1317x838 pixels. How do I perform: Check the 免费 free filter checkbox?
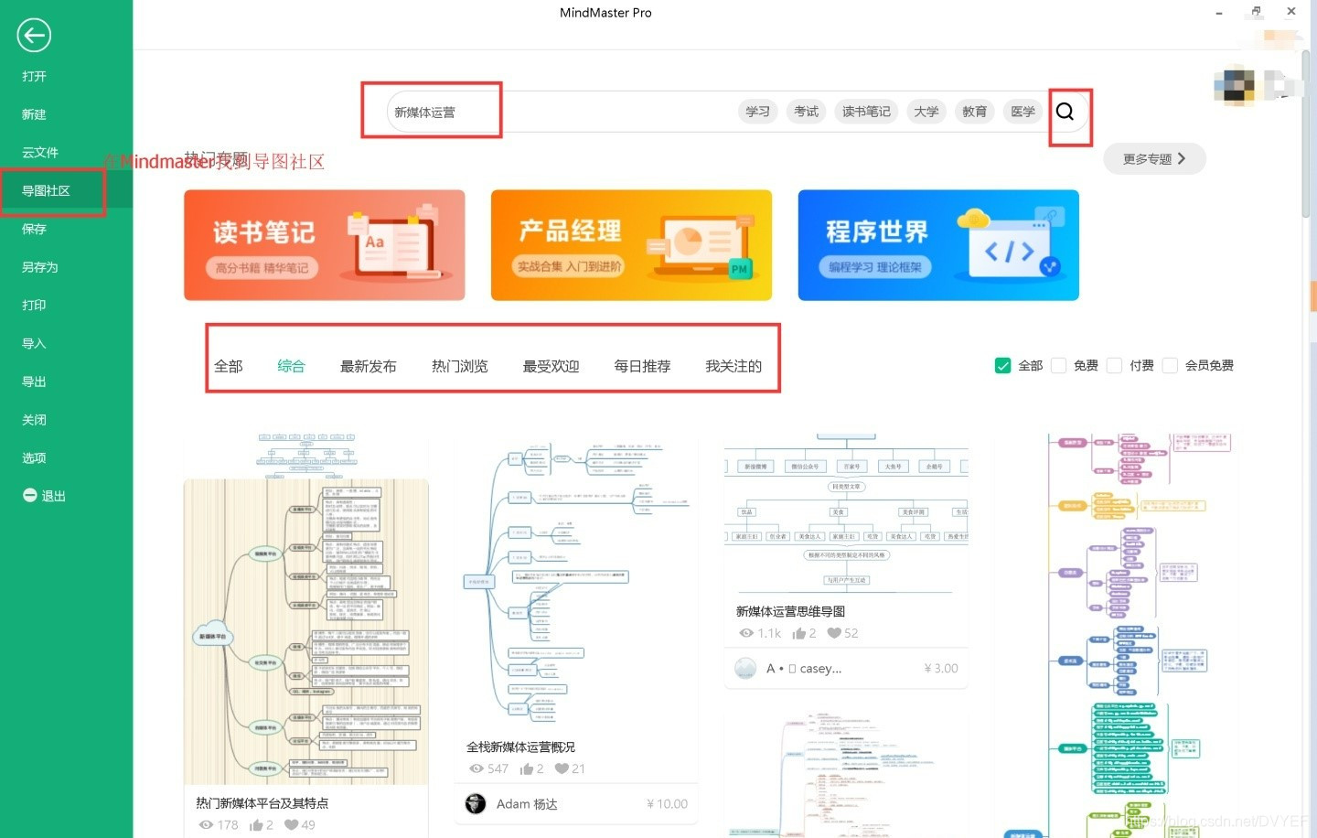pos(1058,365)
